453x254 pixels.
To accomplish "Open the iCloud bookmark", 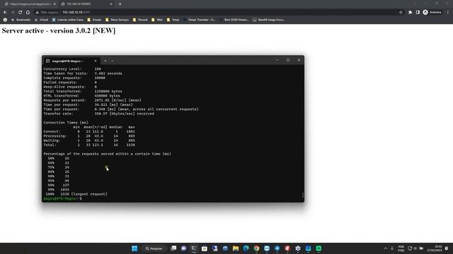I will click(41, 20).
